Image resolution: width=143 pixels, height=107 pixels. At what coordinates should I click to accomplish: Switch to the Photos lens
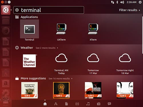point(99,104)
